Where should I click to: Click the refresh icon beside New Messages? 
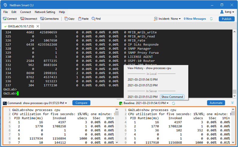pyautogui.click(x=211, y=19)
